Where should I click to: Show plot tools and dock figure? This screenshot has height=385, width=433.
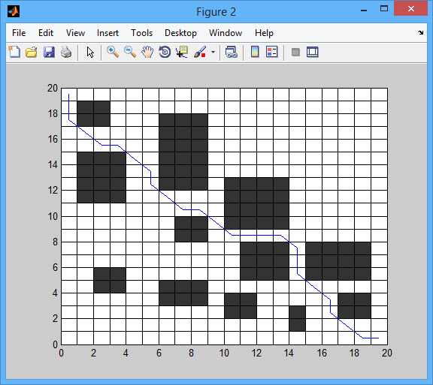313,52
